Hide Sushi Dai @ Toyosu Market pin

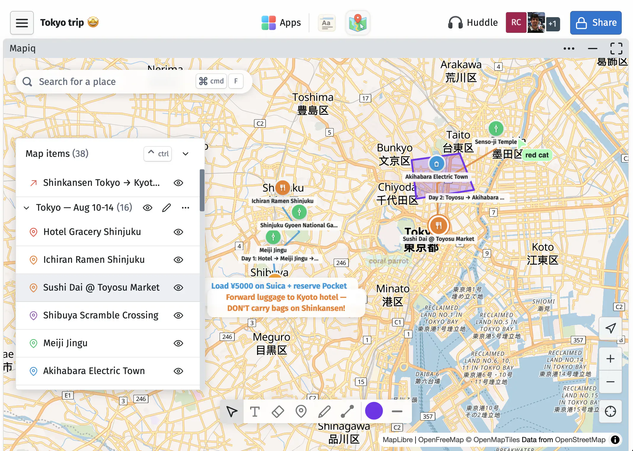pyautogui.click(x=178, y=288)
